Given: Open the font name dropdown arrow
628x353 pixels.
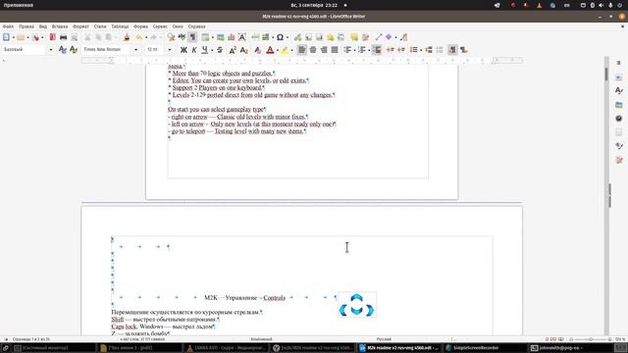Looking at the screenshot, I should tap(135, 50).
